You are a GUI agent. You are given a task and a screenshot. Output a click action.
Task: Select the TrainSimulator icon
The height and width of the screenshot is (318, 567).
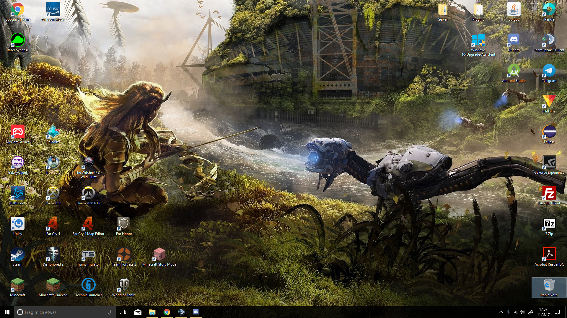pyautogui.click(x=89, y=257)
